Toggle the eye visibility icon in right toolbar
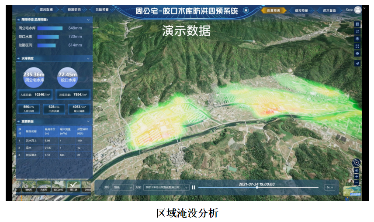Image resolution: width=374 pixels, height=222 pixels. [x=357, y=54]
